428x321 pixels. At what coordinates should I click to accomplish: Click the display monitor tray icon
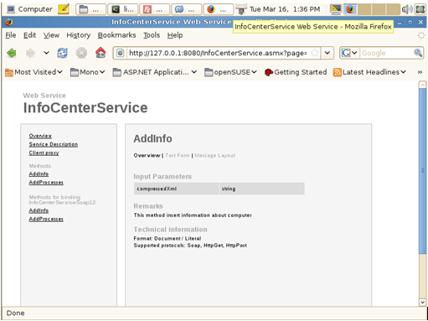[x=336, y=9]
